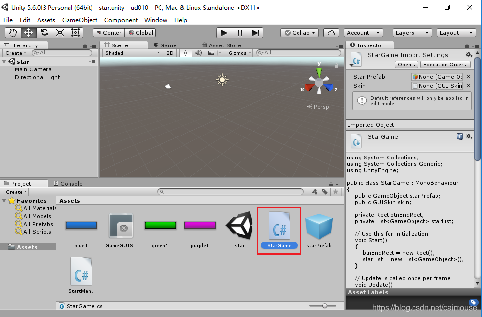Select the starPrefab cube asset

319,230
